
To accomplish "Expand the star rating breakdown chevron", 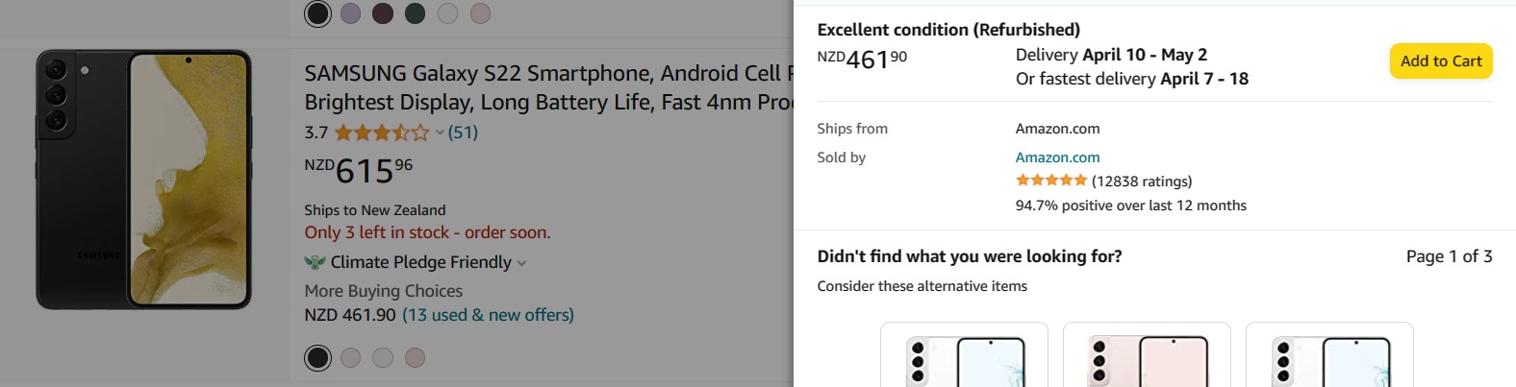I will coord(440,133).
